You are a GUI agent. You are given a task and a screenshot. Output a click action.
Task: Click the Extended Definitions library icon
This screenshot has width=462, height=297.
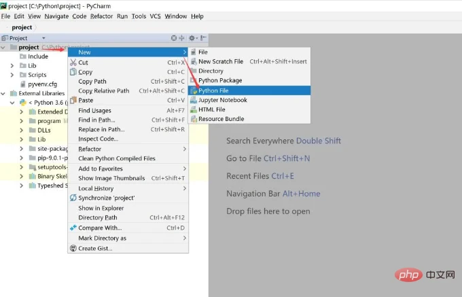click(x=33, y=111)
